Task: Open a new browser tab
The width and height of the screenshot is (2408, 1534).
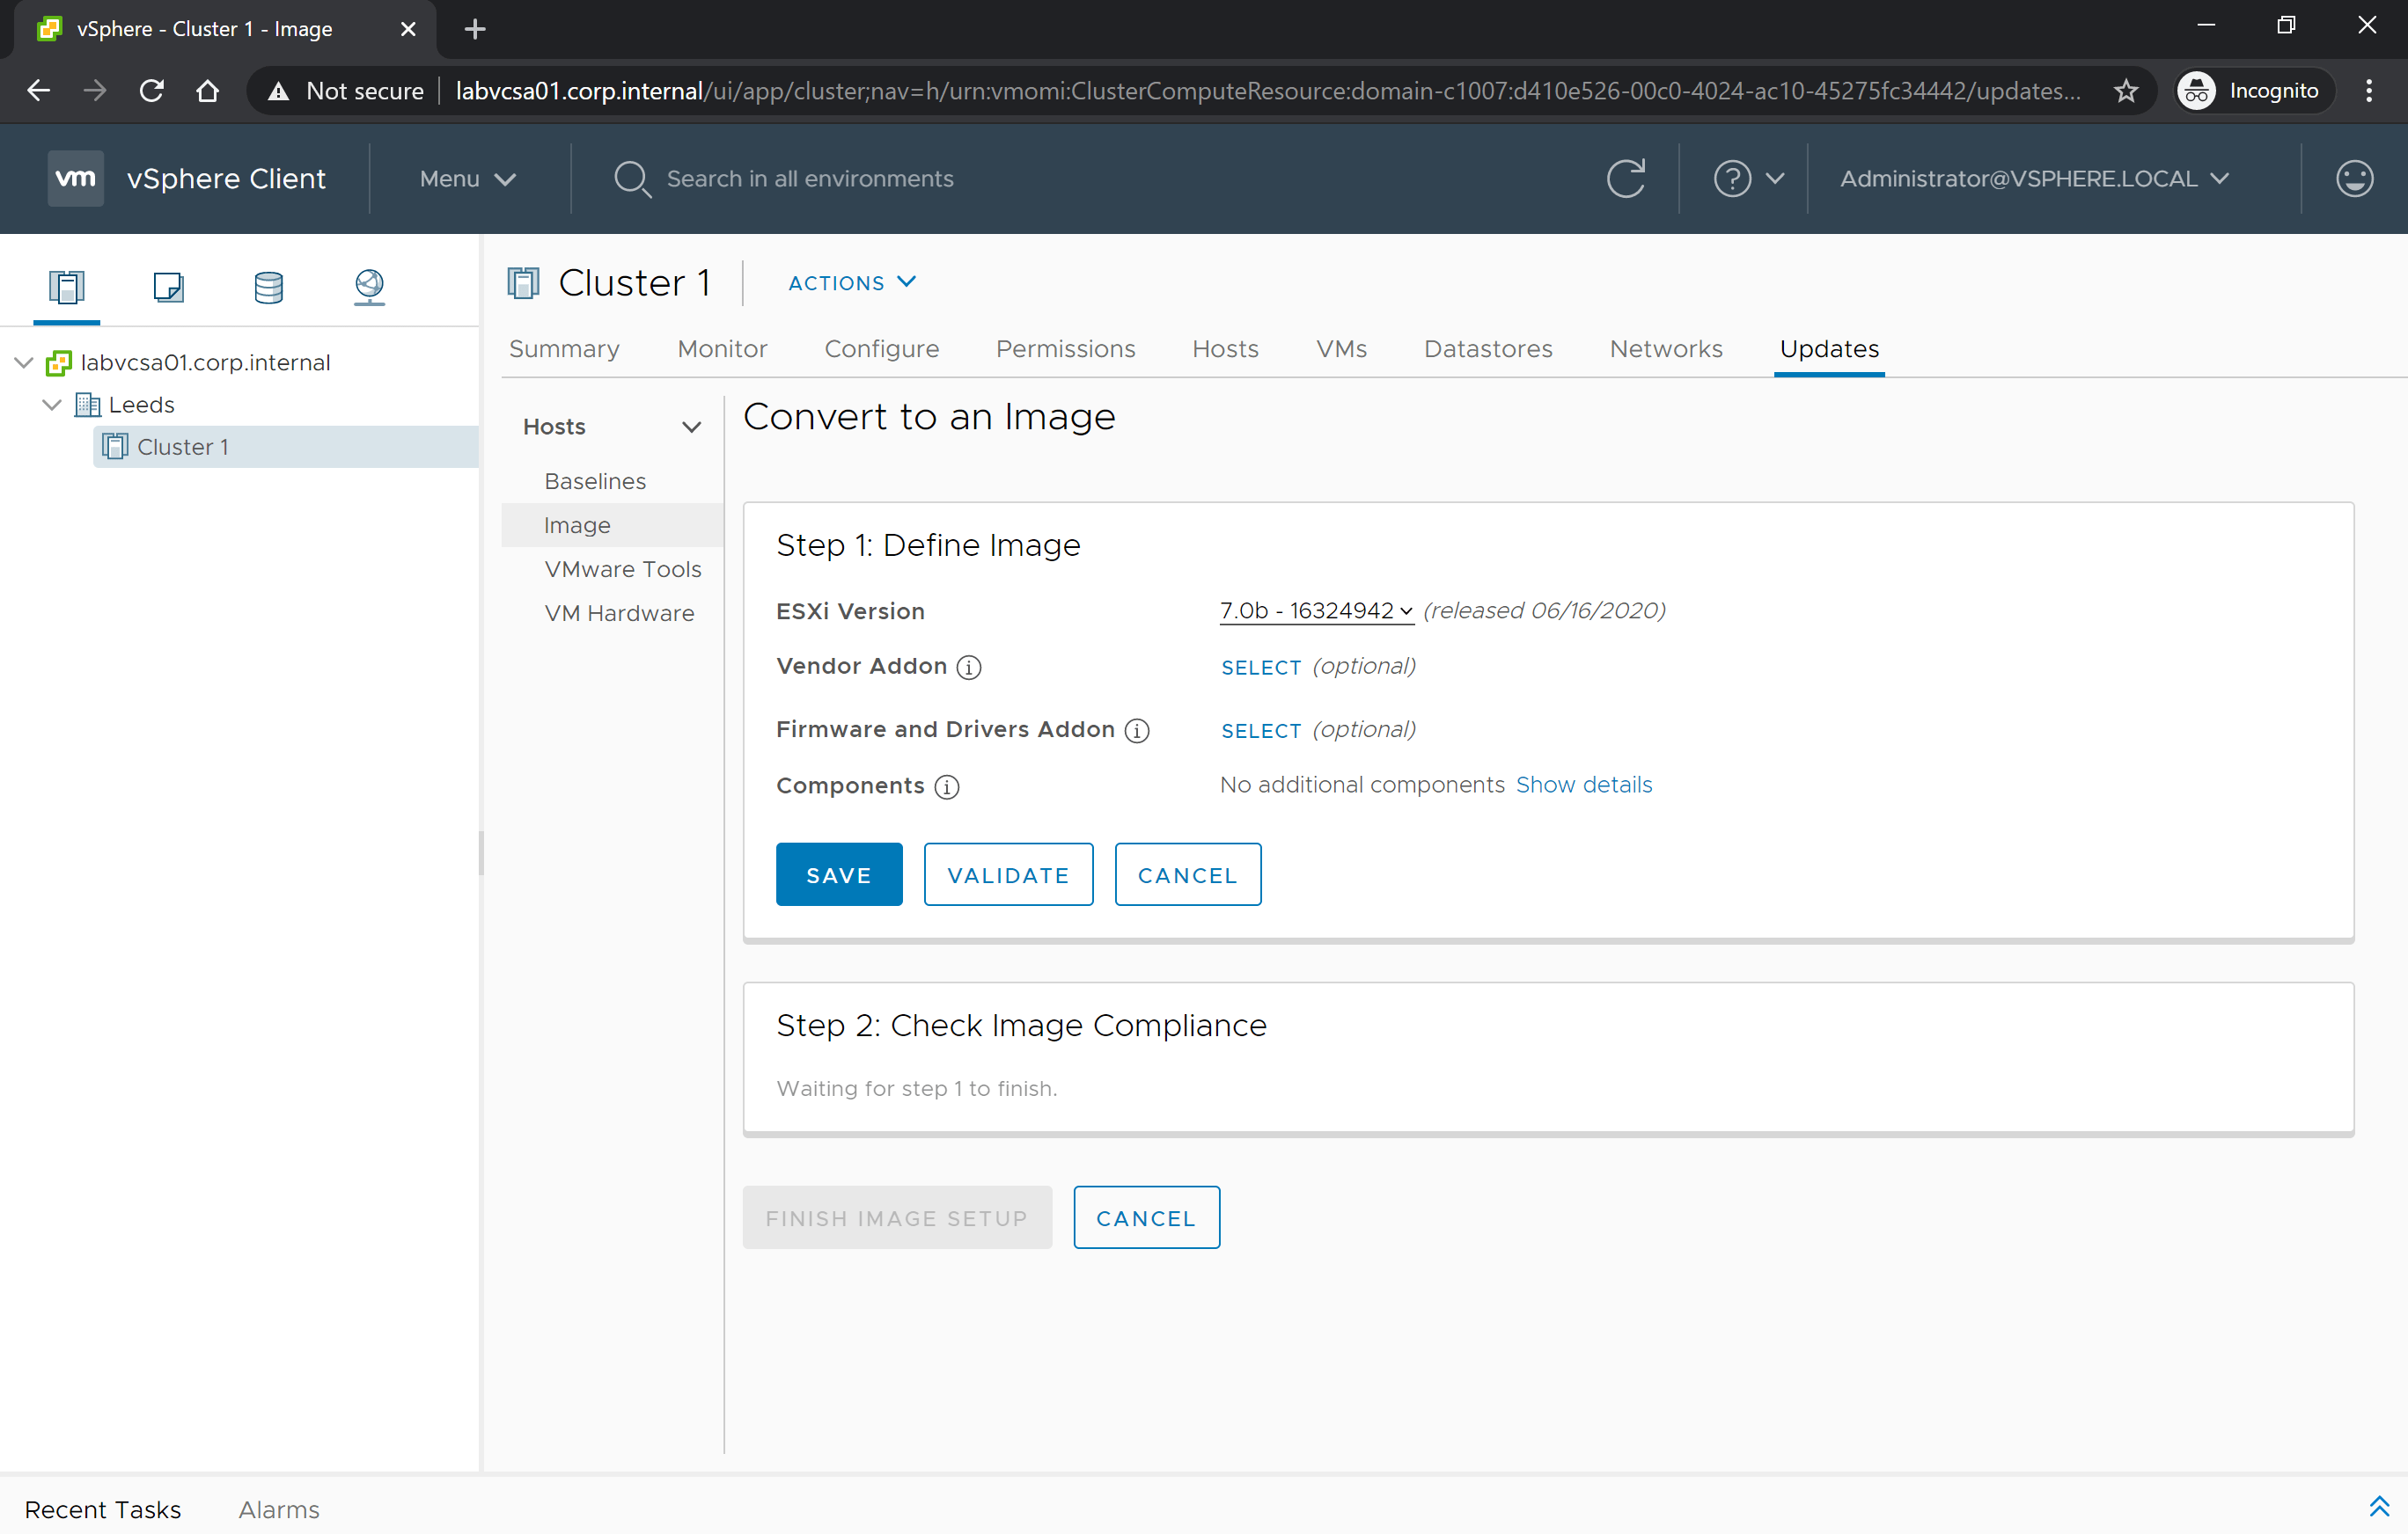Action: click(475, 29)
